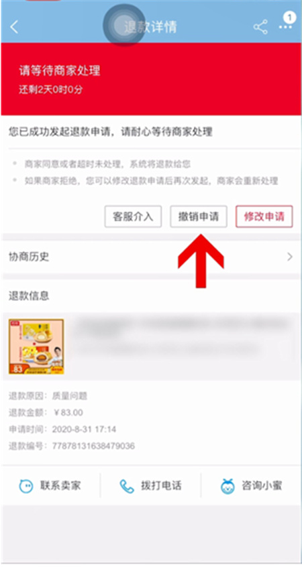The image size is (302, 567).
Task: Tap the notification badge showing 1
Action: (x=289, y=17)
